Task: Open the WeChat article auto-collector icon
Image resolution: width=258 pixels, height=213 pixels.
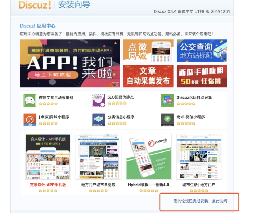Action: point(30,100)
